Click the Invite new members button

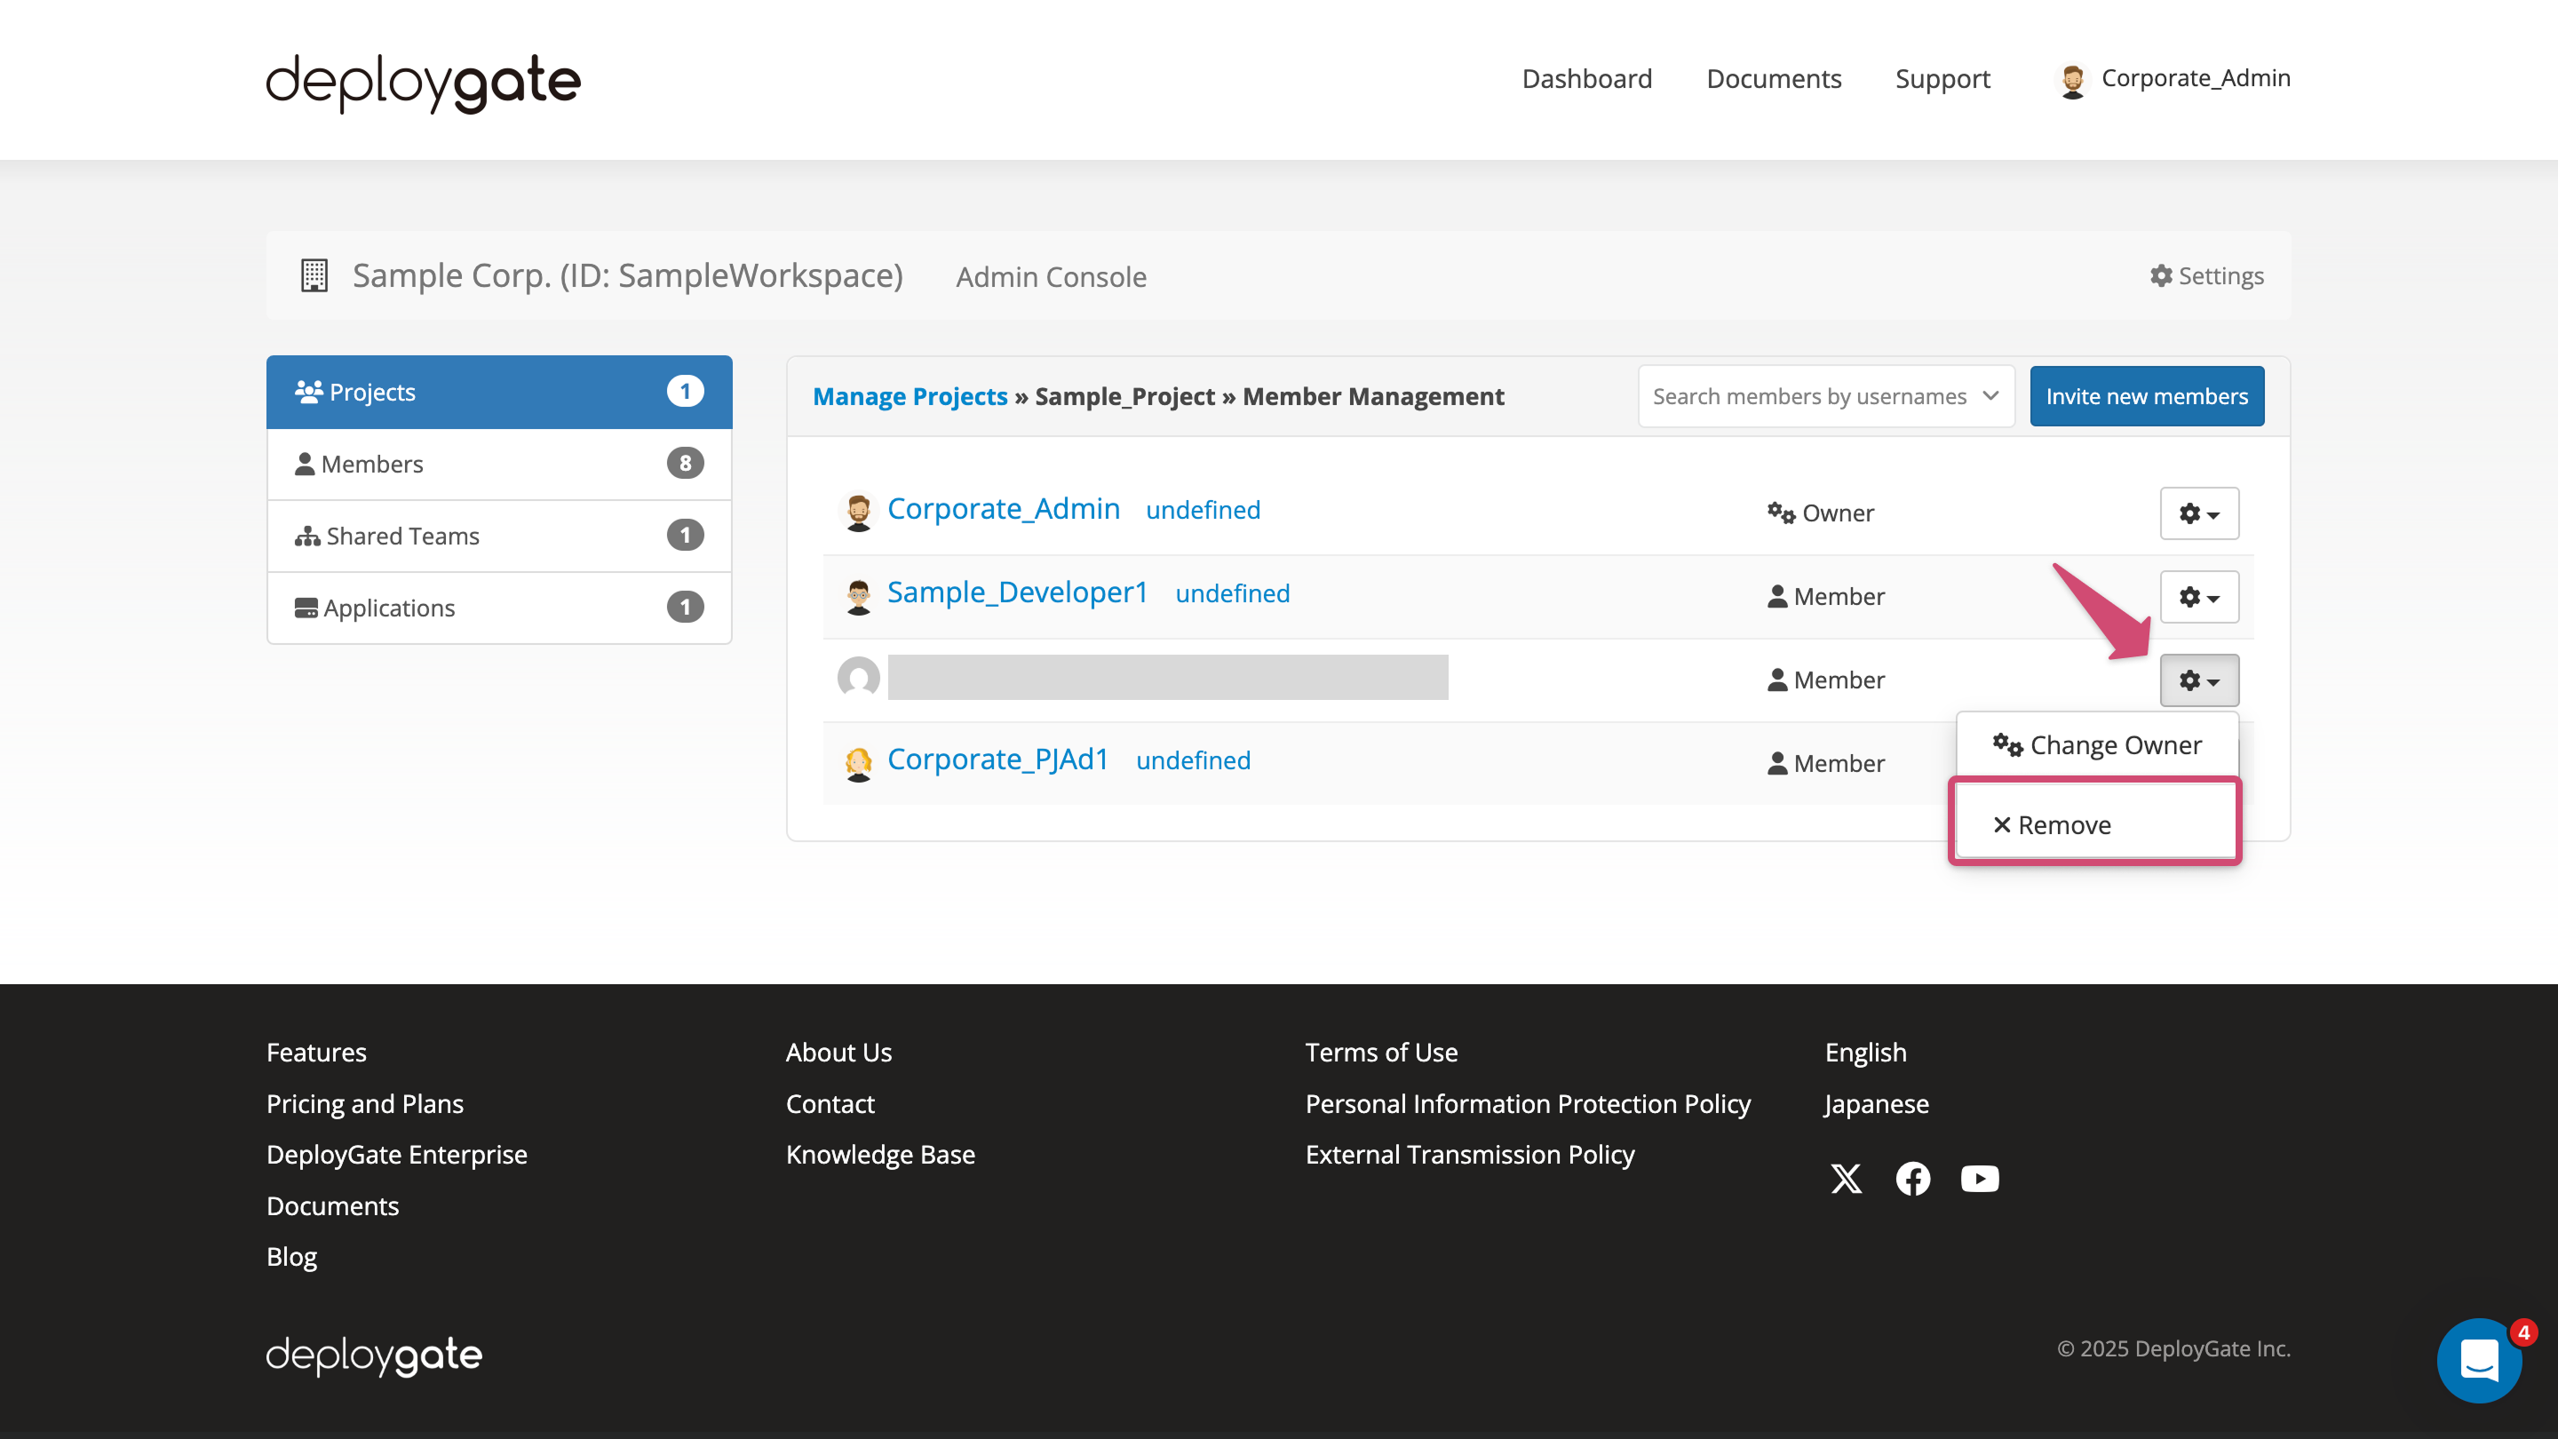(2147, 395)
